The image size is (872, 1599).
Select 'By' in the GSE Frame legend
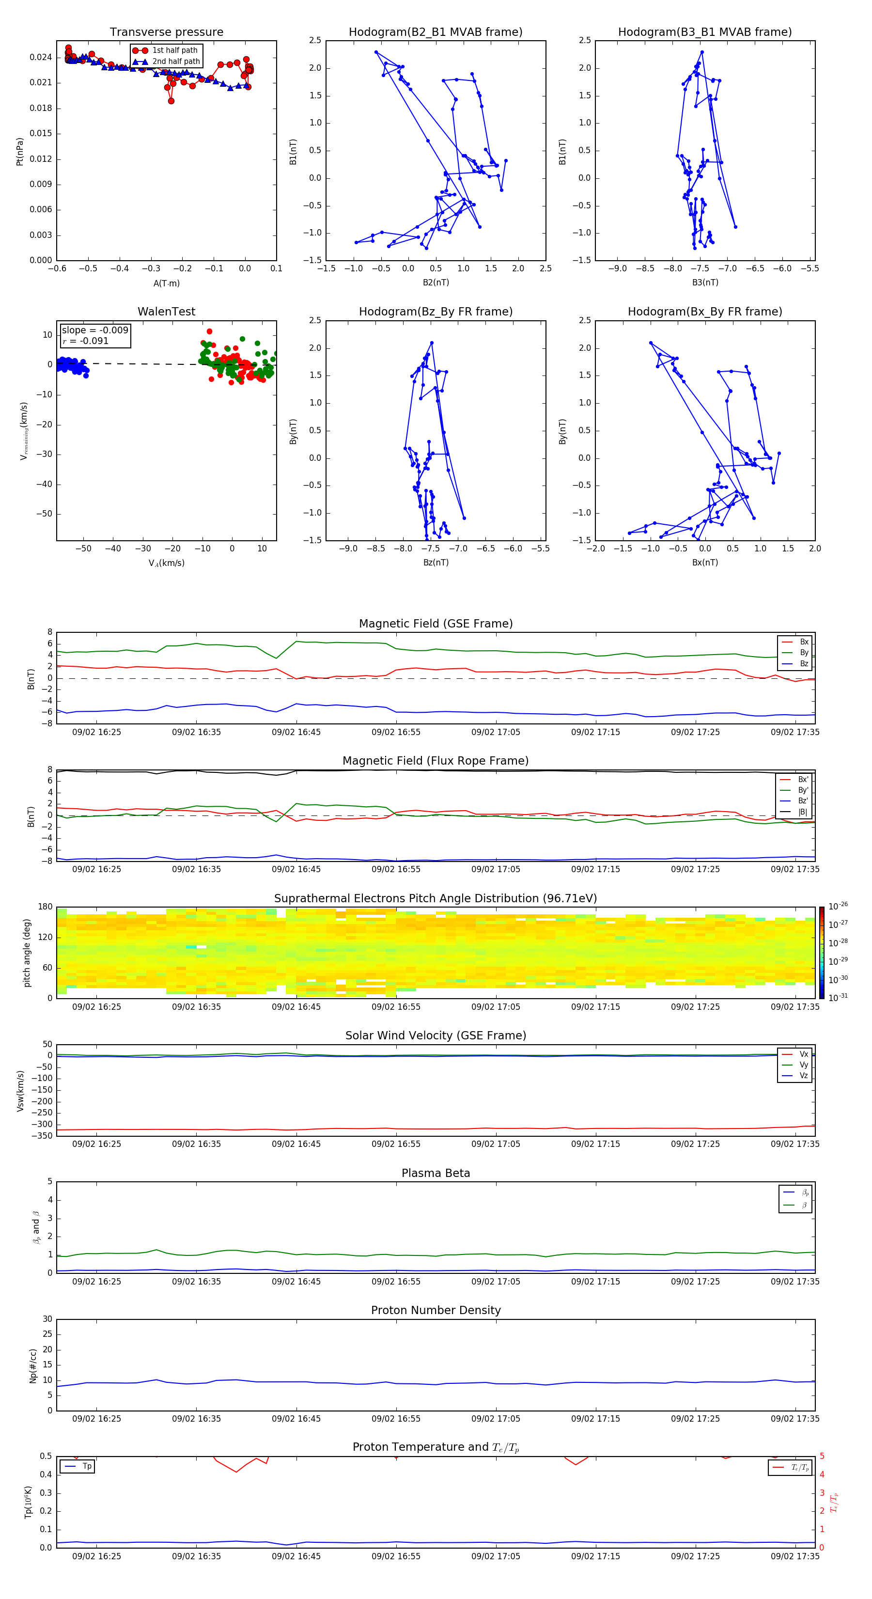click(x=795, y=652)
